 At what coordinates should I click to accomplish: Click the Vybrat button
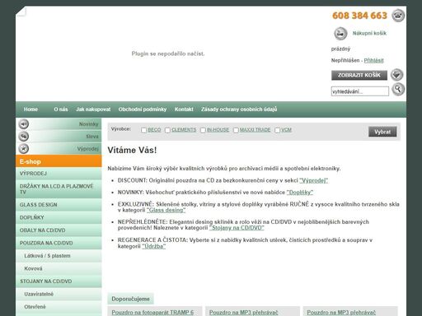point(382,132)
